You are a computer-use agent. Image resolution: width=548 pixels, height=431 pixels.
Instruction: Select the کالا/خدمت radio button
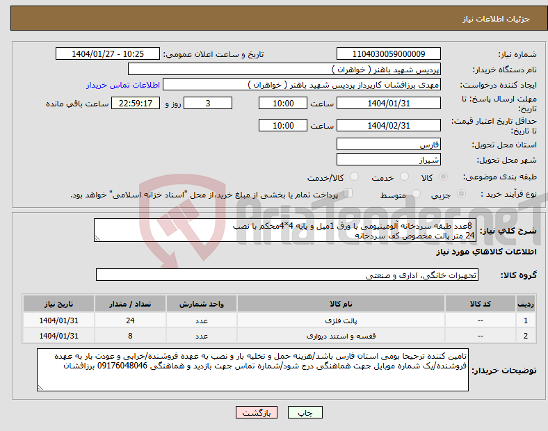click(x=355, y=177)
